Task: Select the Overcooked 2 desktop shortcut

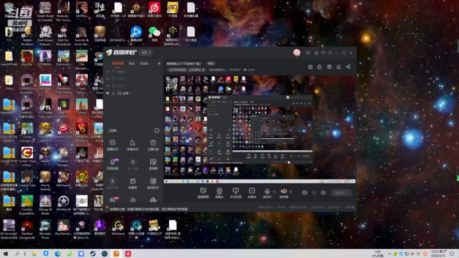Action: point(64,60)
